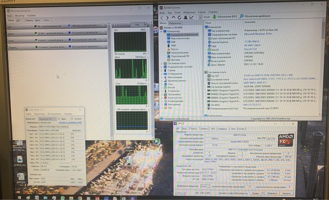Viewport: 329px width, 200px height.
Task: Collapse the Компьютер tree node
Action: click(x=161, y=32)
